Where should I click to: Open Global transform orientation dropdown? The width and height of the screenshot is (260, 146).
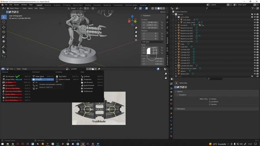point(73,8)
